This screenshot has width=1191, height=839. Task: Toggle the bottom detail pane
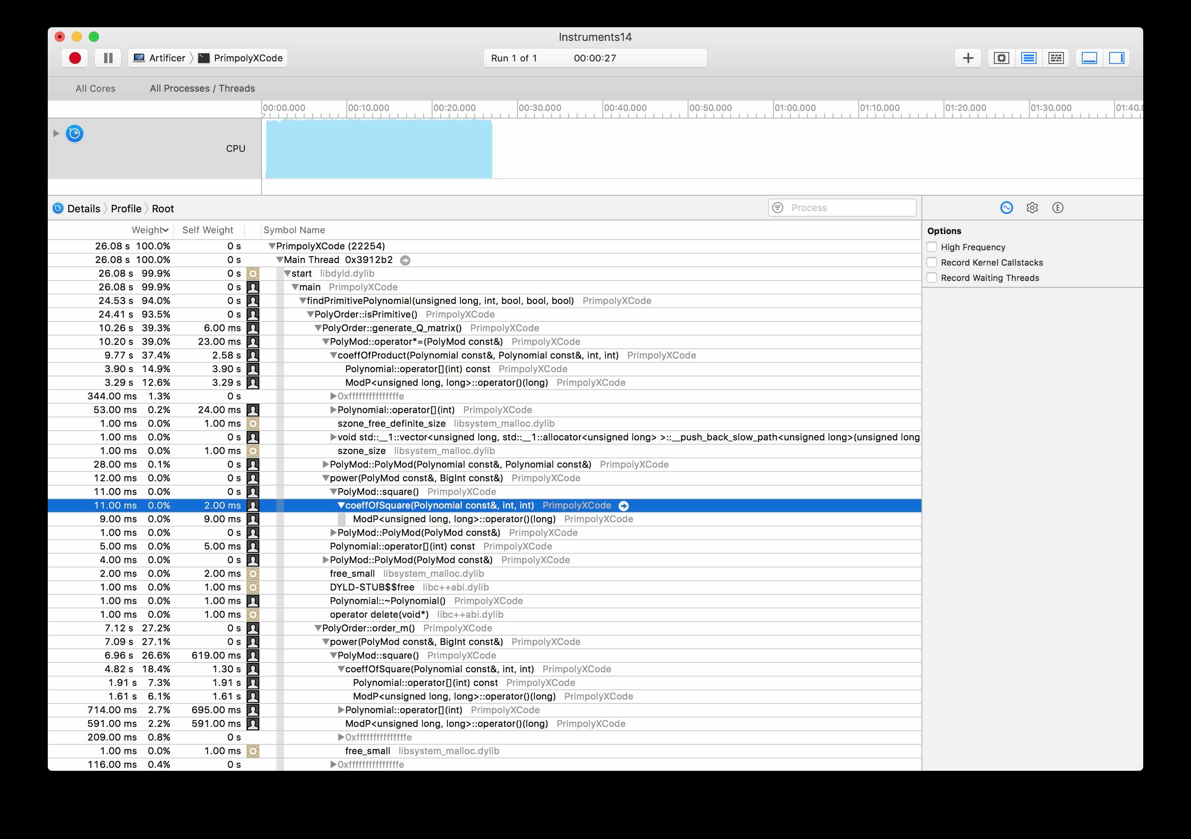coord(1089,58)
